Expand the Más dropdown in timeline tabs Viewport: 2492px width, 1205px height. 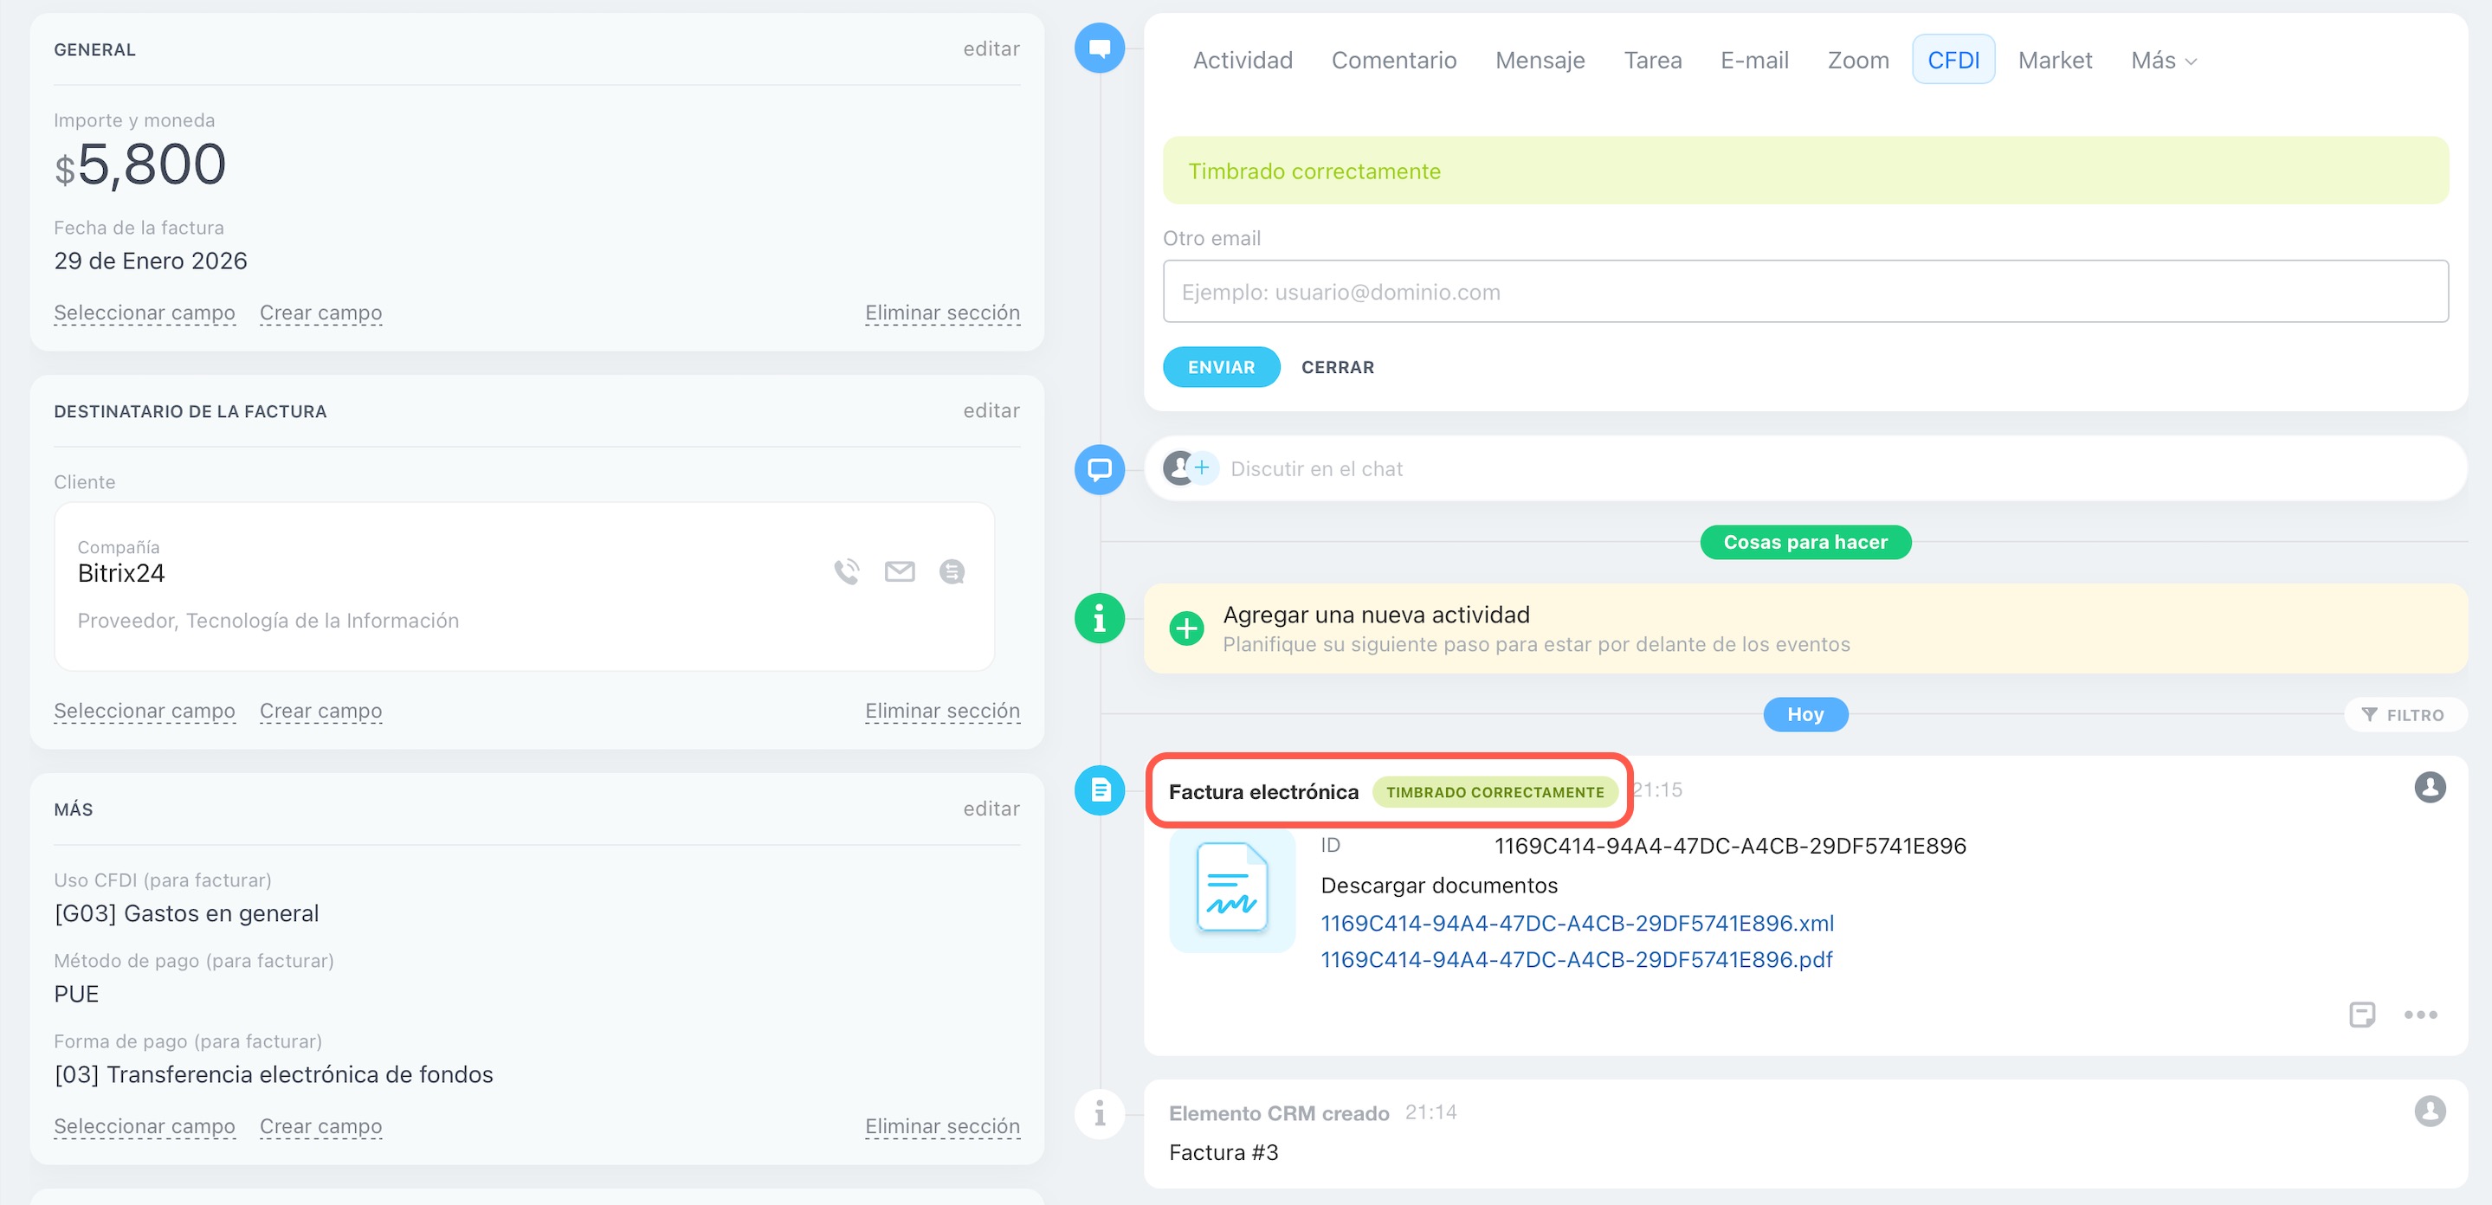(x=2163, y=60)
